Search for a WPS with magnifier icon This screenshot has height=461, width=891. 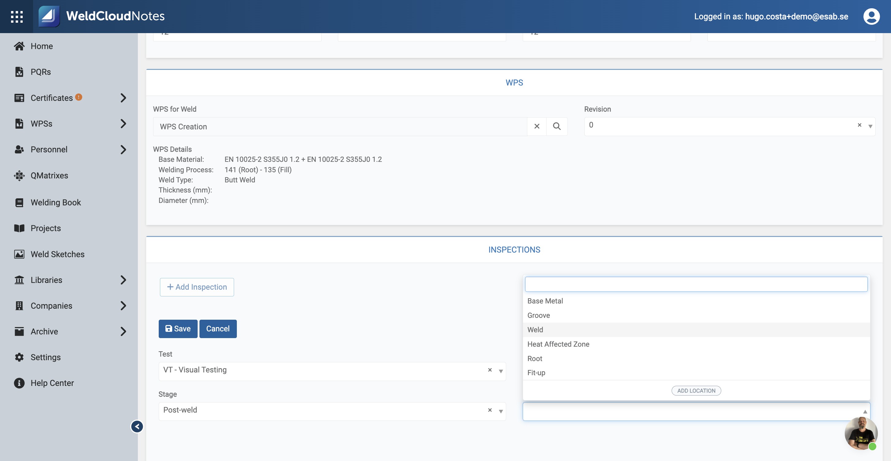(557, 126)
